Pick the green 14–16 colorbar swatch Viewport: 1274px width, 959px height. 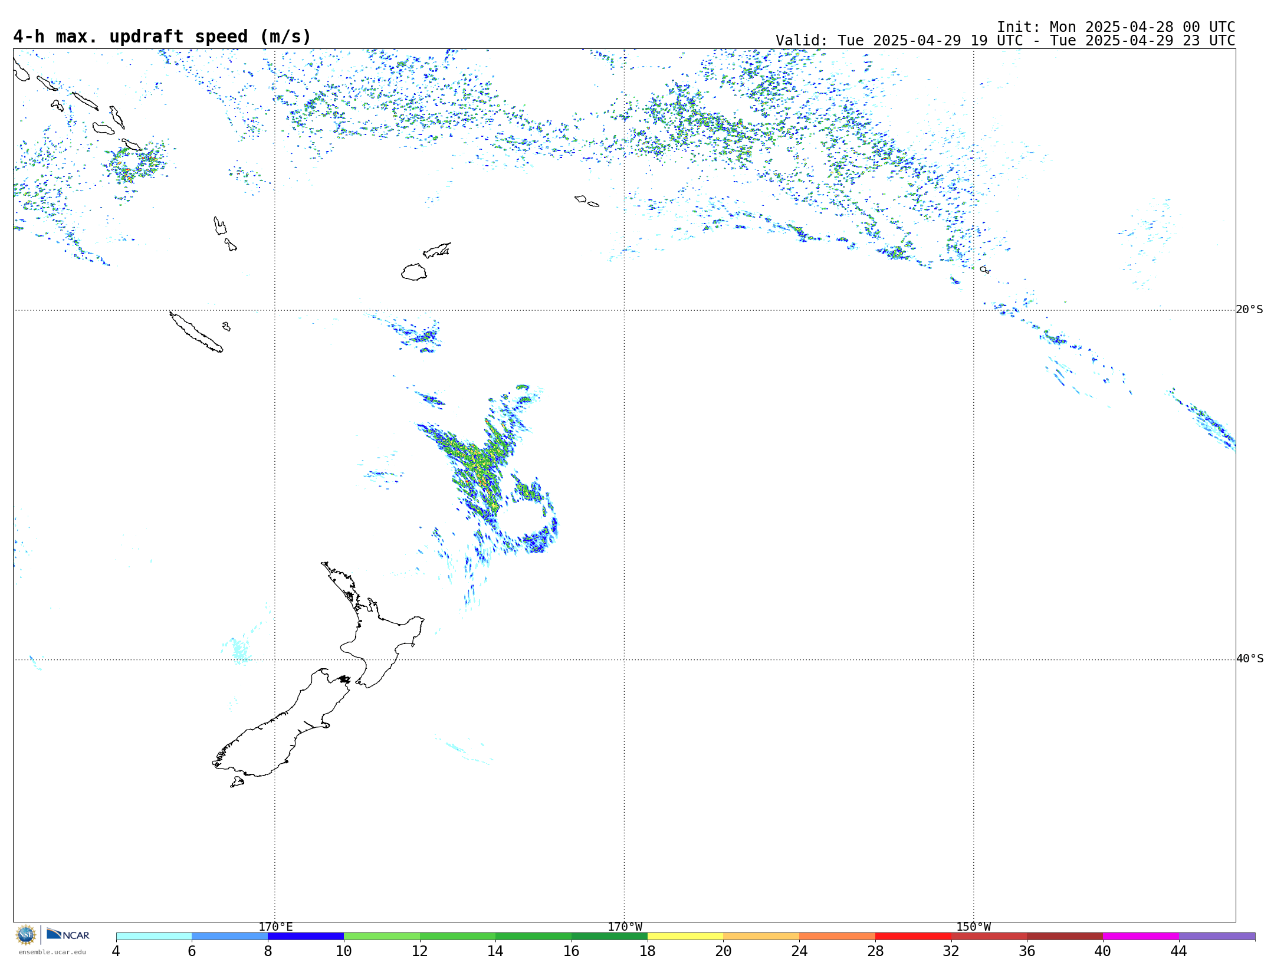click(534, 937)
